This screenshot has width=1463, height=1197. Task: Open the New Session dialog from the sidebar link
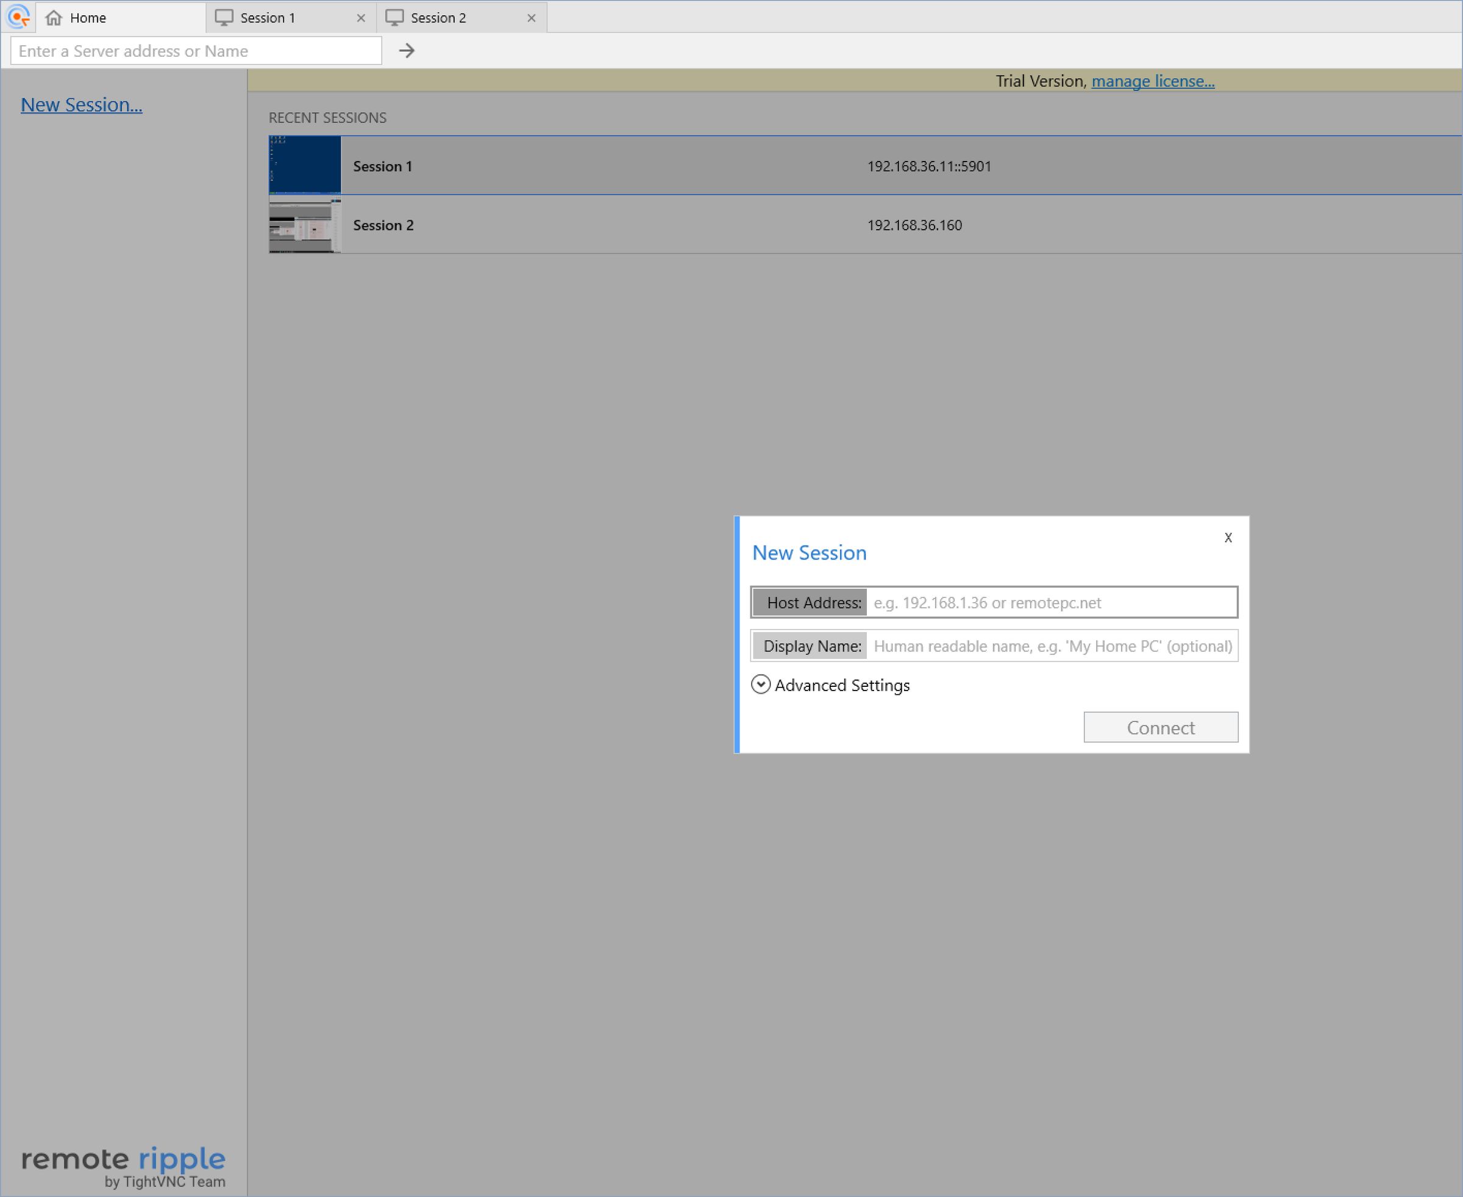[82, 105]
